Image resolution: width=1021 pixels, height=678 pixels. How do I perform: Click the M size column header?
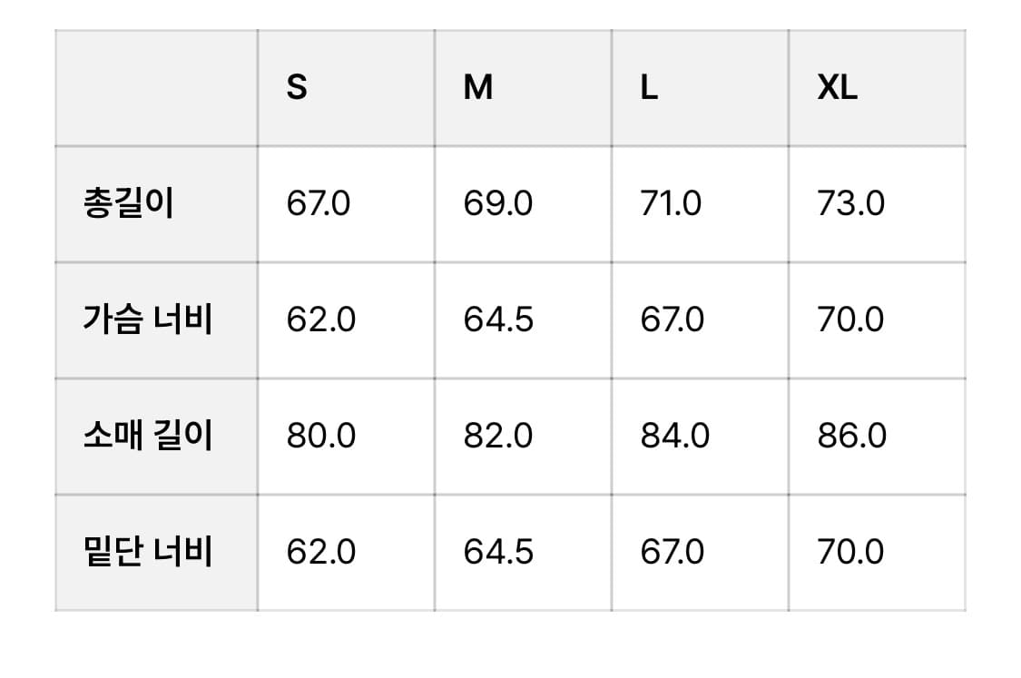(478, 88)
